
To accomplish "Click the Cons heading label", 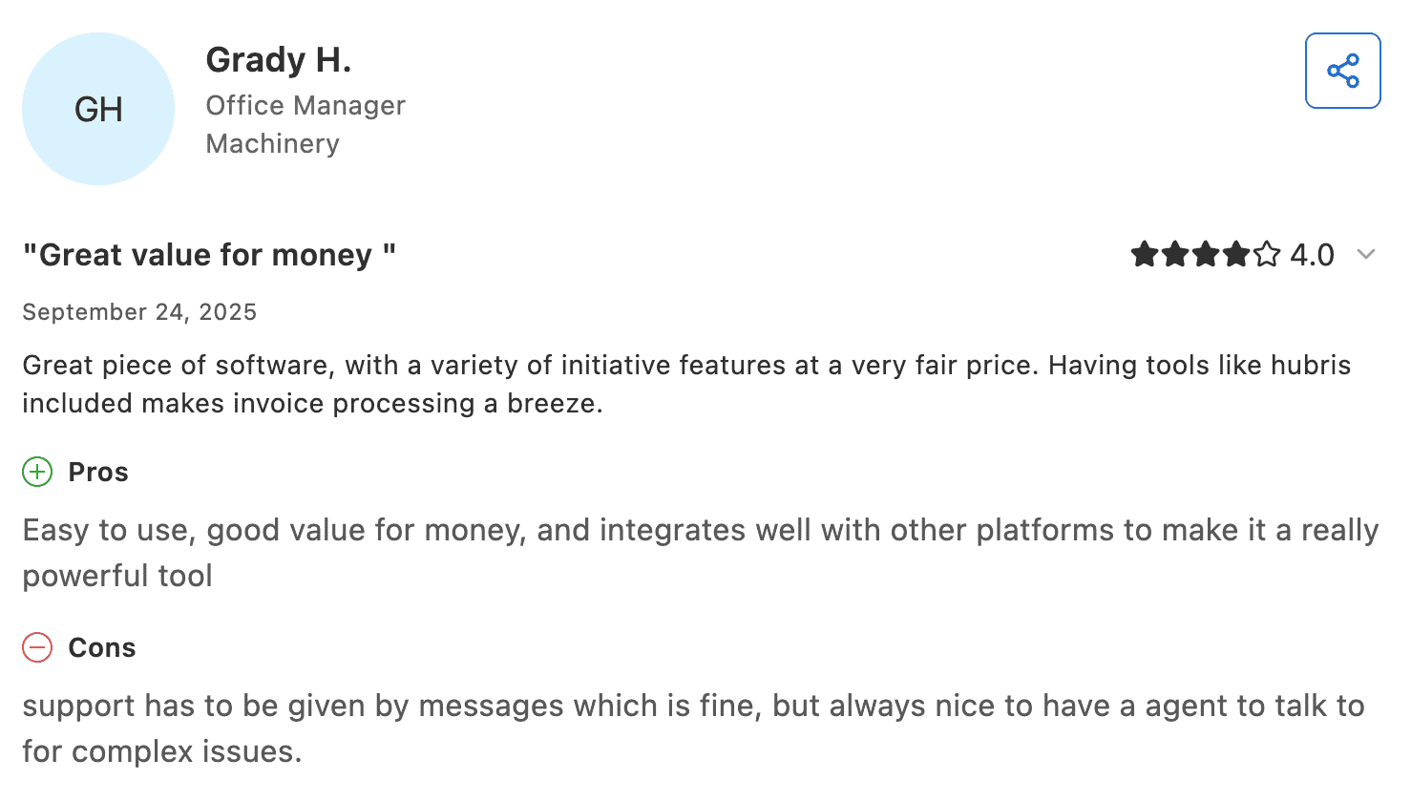I will [102, 647].
